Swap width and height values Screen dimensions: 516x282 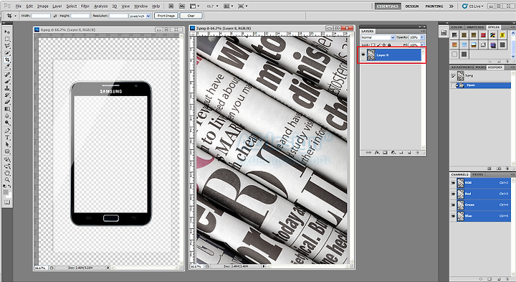[x=55, y=16]
